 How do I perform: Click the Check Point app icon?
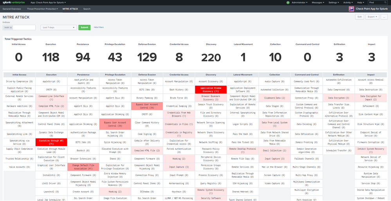tap(351, 9)
